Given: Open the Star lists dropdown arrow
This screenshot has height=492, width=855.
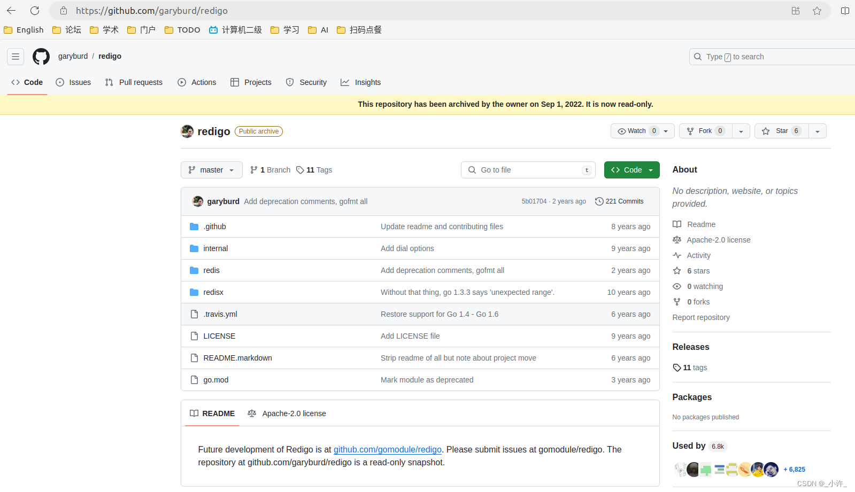Looking at the screenshot, I should [818, 131].
